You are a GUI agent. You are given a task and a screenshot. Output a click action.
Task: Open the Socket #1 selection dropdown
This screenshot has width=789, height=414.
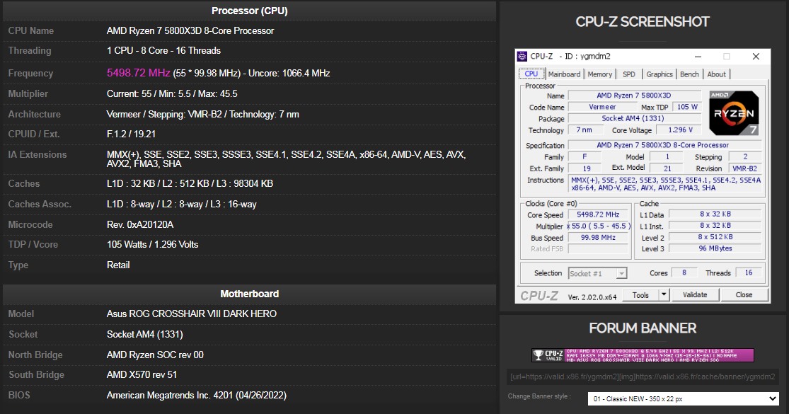coord(597,273)
